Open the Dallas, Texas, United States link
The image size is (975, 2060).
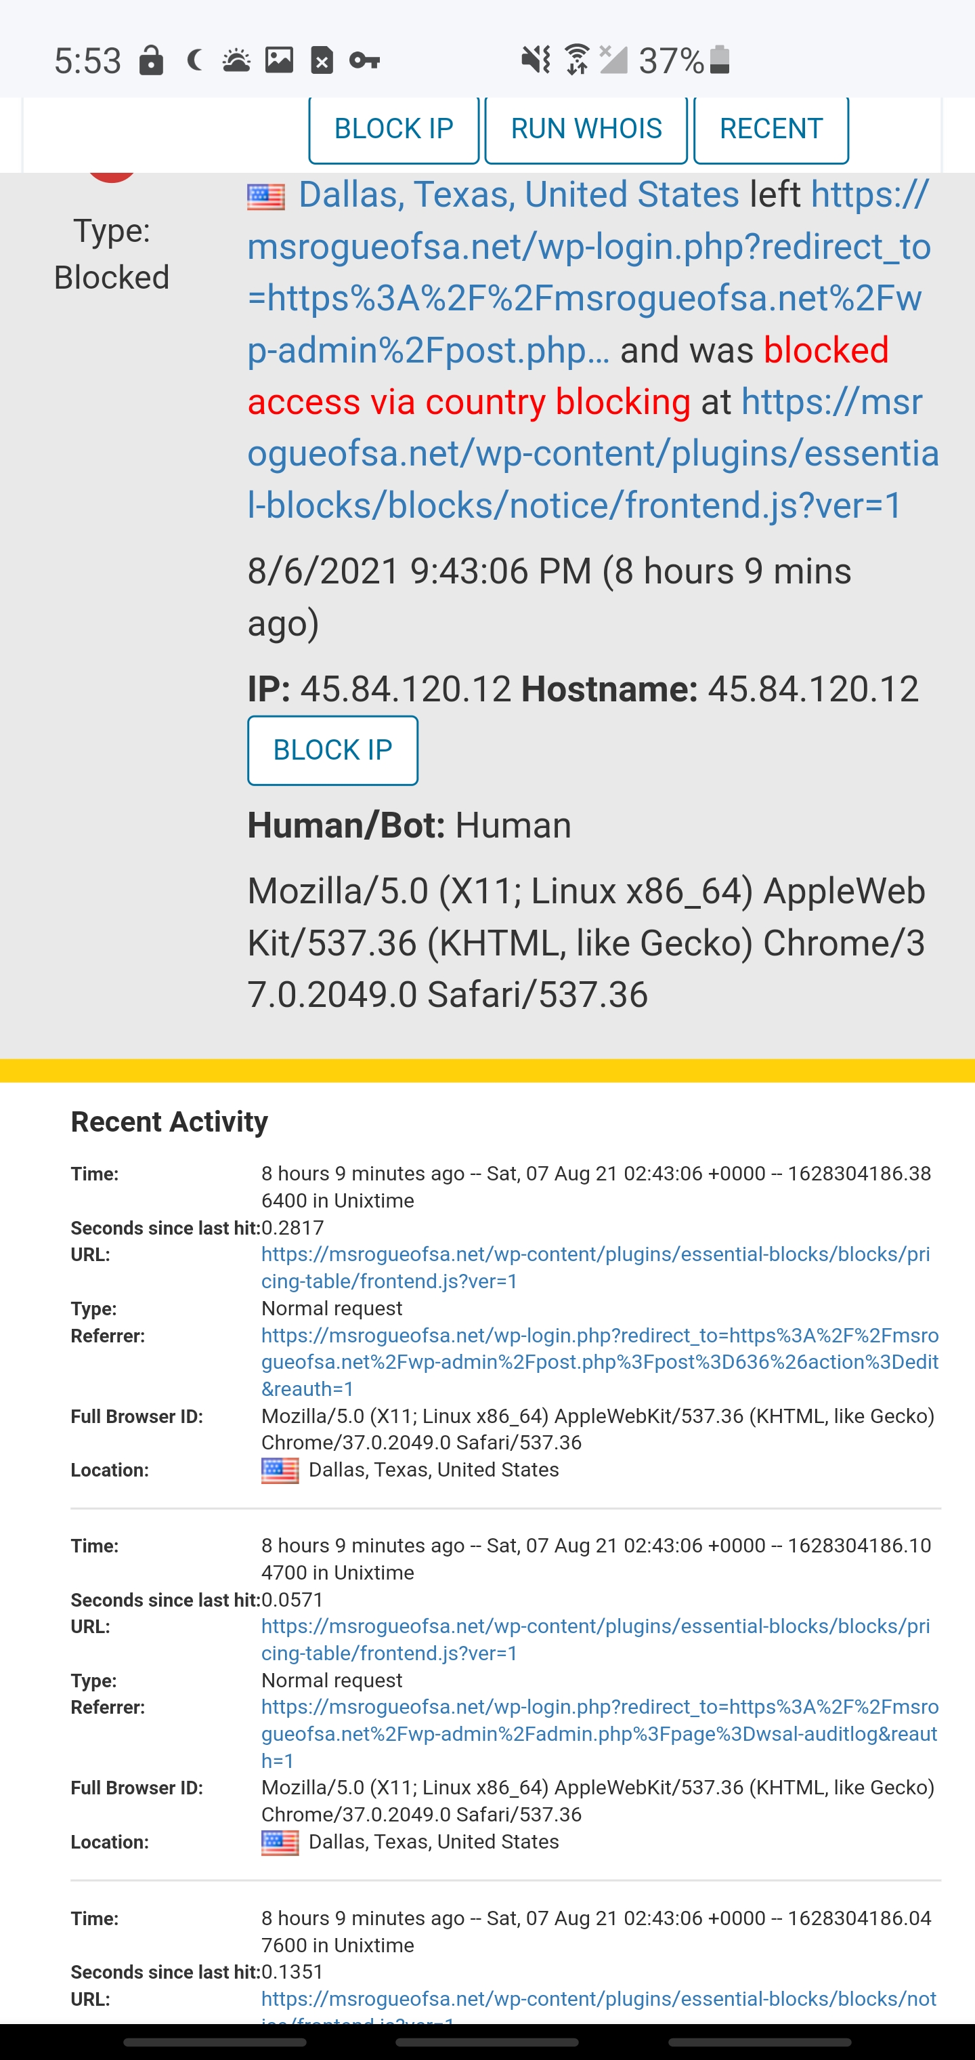519,195
